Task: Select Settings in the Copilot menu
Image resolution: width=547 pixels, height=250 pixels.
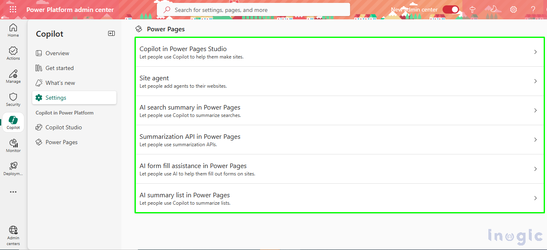Action: pos(74,98)
